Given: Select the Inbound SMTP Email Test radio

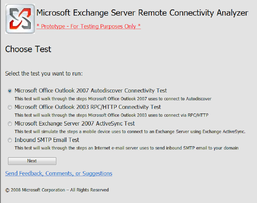Looking at the screenshot, I should (x=10, y=140).
